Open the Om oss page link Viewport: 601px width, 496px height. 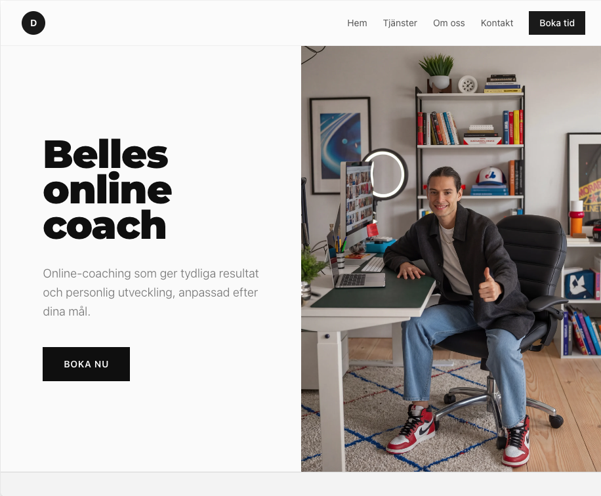[x=449, y=23]
